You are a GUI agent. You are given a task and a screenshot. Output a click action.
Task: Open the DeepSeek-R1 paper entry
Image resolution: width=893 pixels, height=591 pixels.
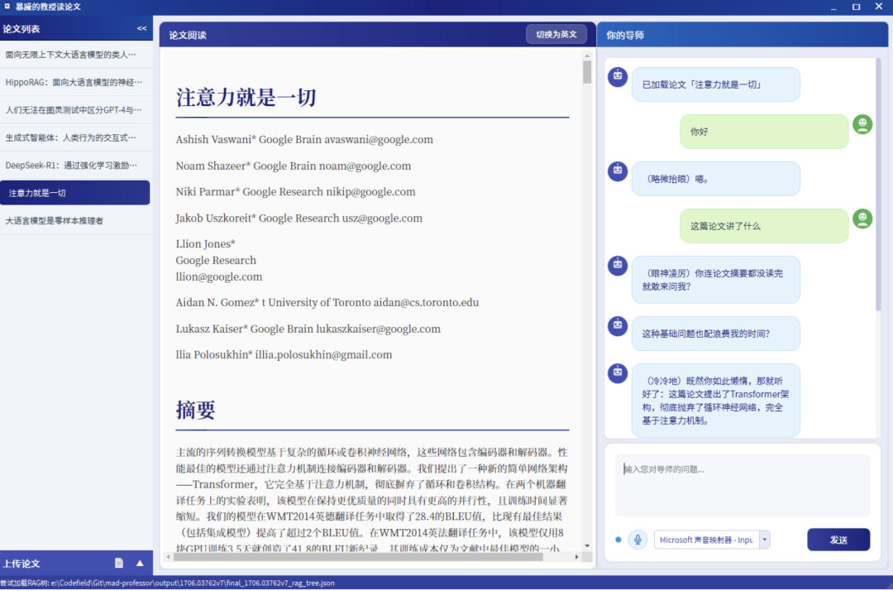coord(76,166)
